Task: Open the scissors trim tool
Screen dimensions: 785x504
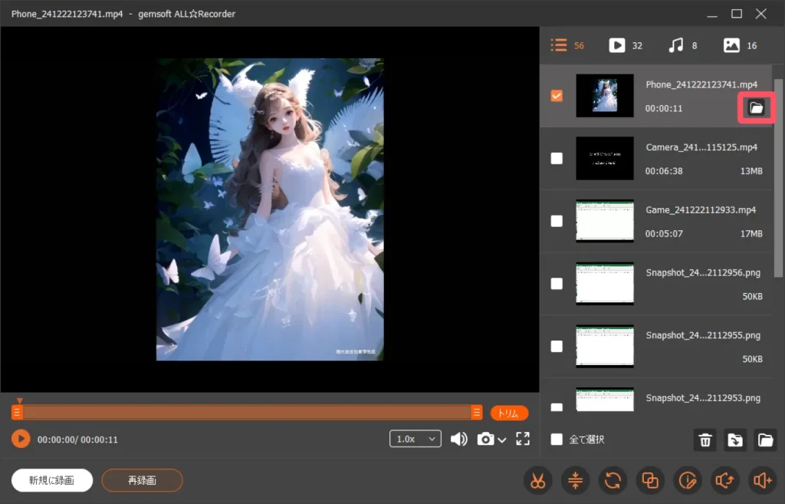Action: click(537, 481)
